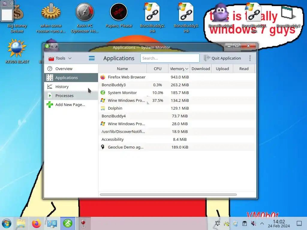
Task: Select the Geoclue Demo ag... row
Action: [177, 147]
